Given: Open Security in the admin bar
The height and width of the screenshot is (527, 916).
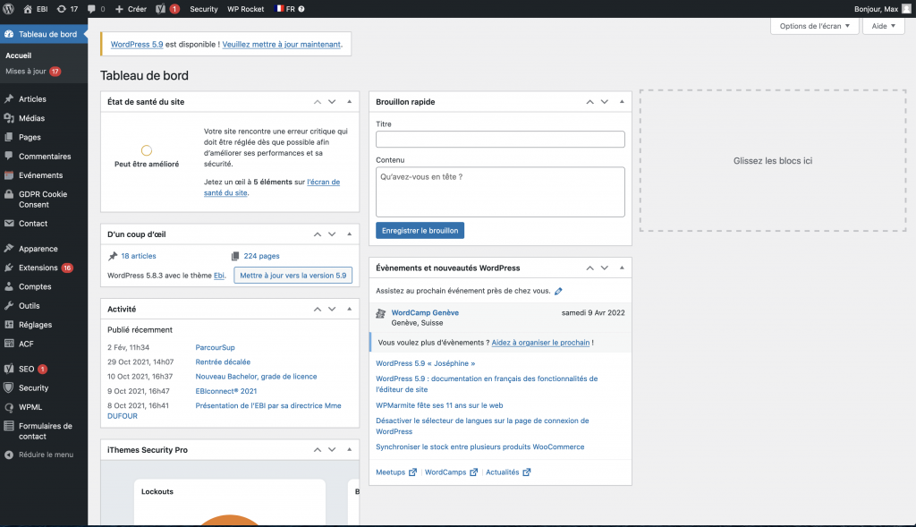Looking at the screenshot, I should 204,9.
